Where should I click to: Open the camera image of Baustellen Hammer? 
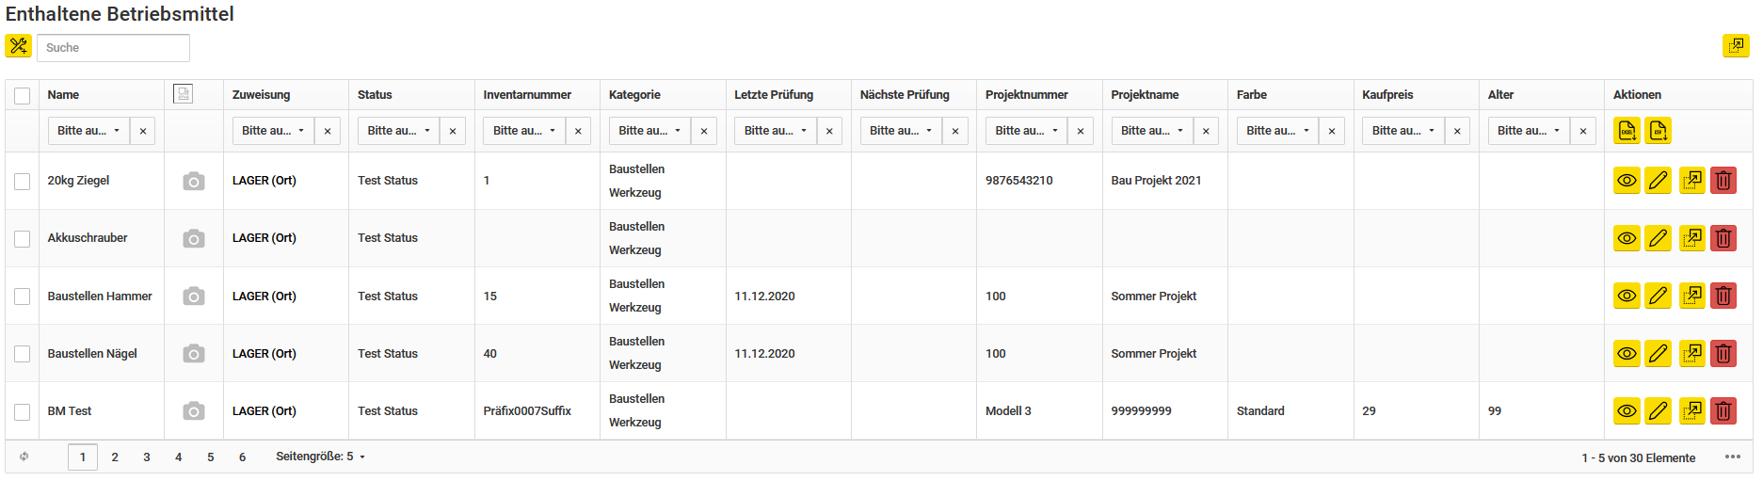pos(193,297)
